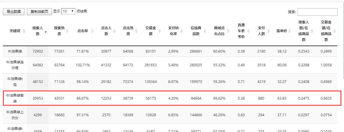Image resolution: width=344 pixels, height=132 pixels.
Task: Focus the 搜索 input field
Action: tap(317, 12)
